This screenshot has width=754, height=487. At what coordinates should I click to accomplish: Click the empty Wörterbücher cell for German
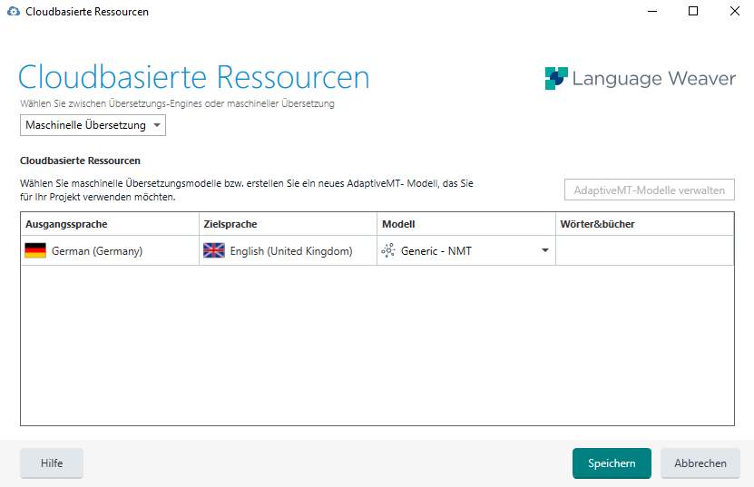[645, 250]
